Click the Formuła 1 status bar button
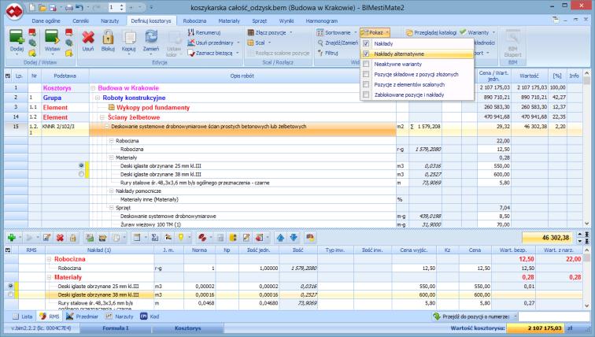The height and width of the screenshot is (337, 595). [x=115, y=328]
